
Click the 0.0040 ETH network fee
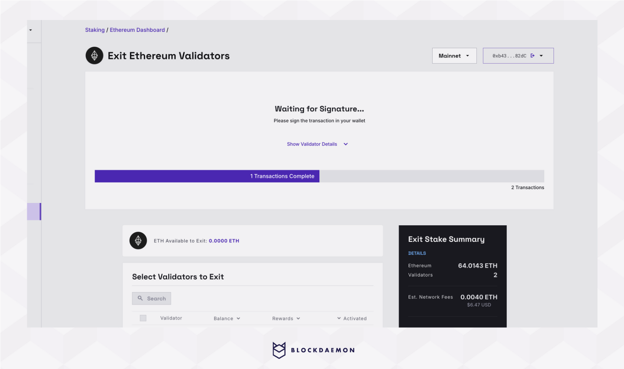click(x=479, y=297)
